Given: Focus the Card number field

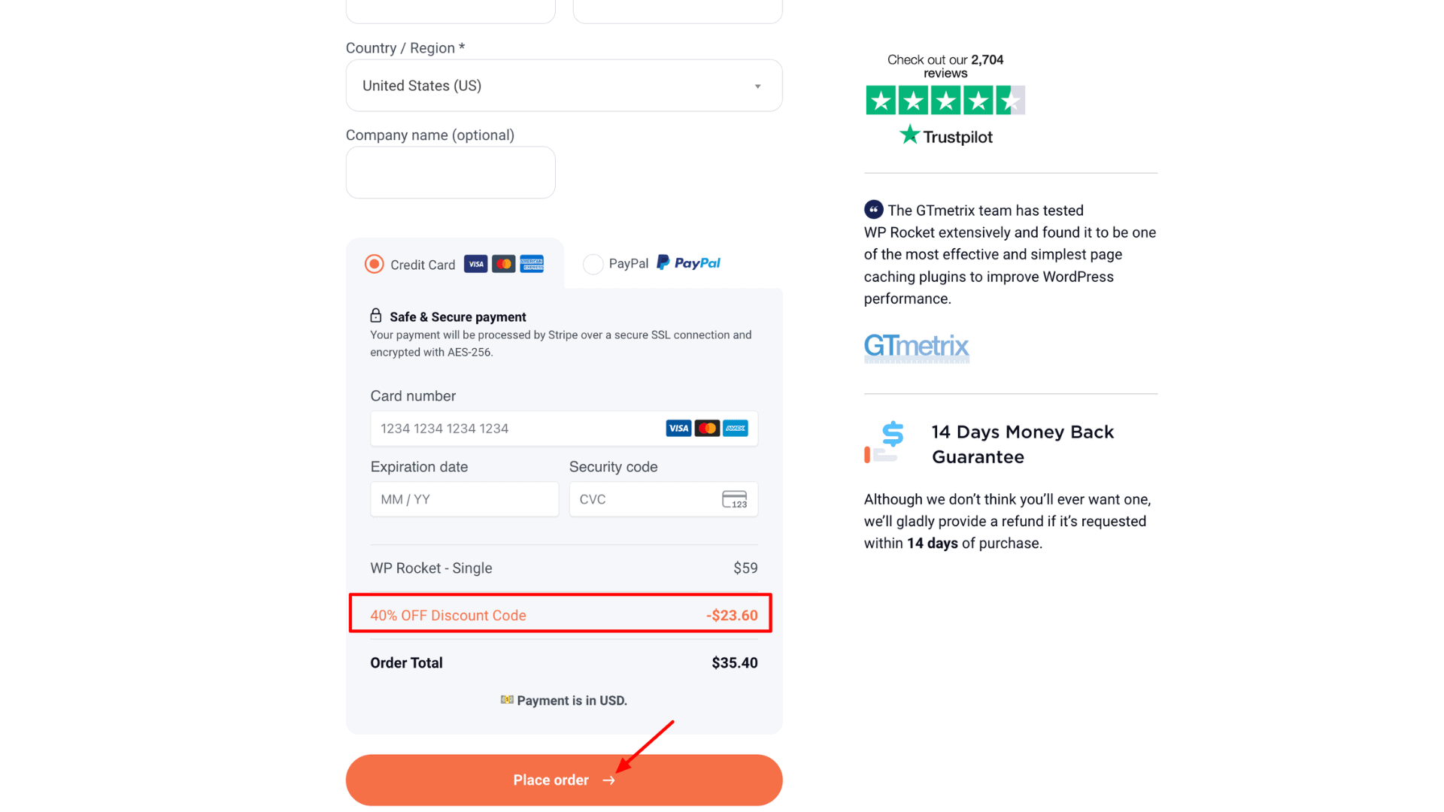Looking at the screenshot, I should coord(511,429).
